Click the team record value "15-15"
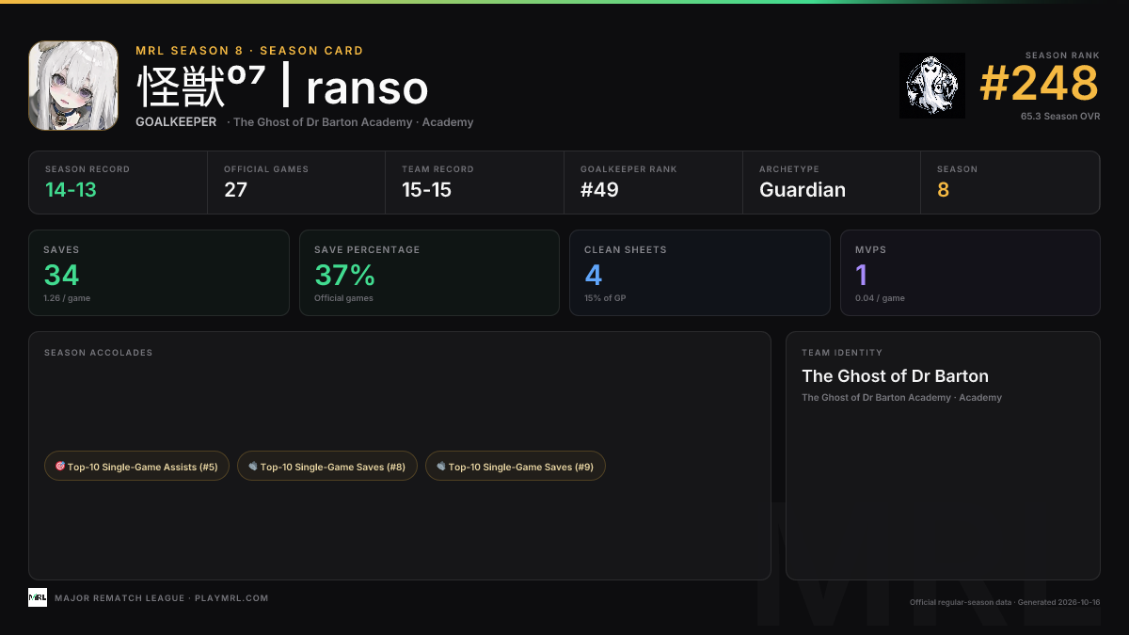The height and width of the screenshot is (635, 1129). coord(427,189)
